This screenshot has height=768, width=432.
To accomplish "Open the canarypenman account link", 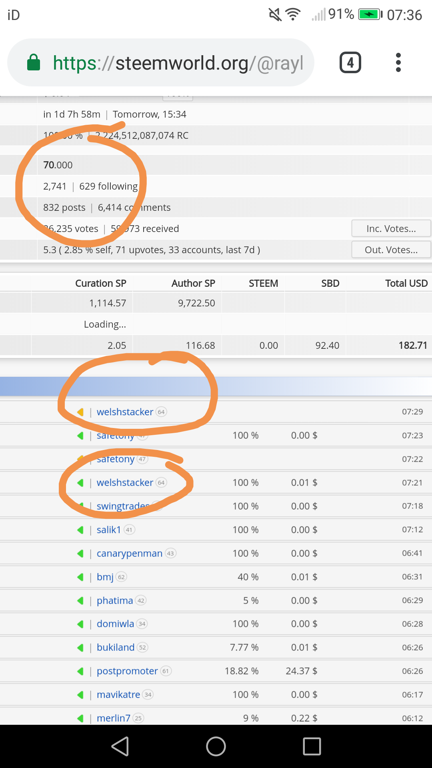I will point(130,553).
